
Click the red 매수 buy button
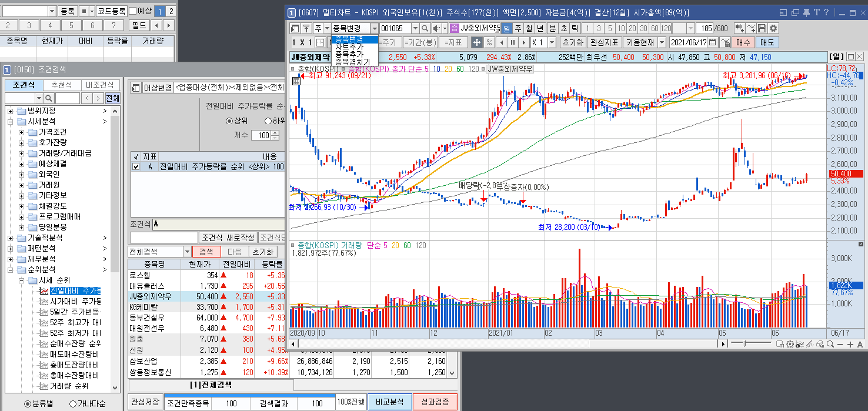(744, 42)
